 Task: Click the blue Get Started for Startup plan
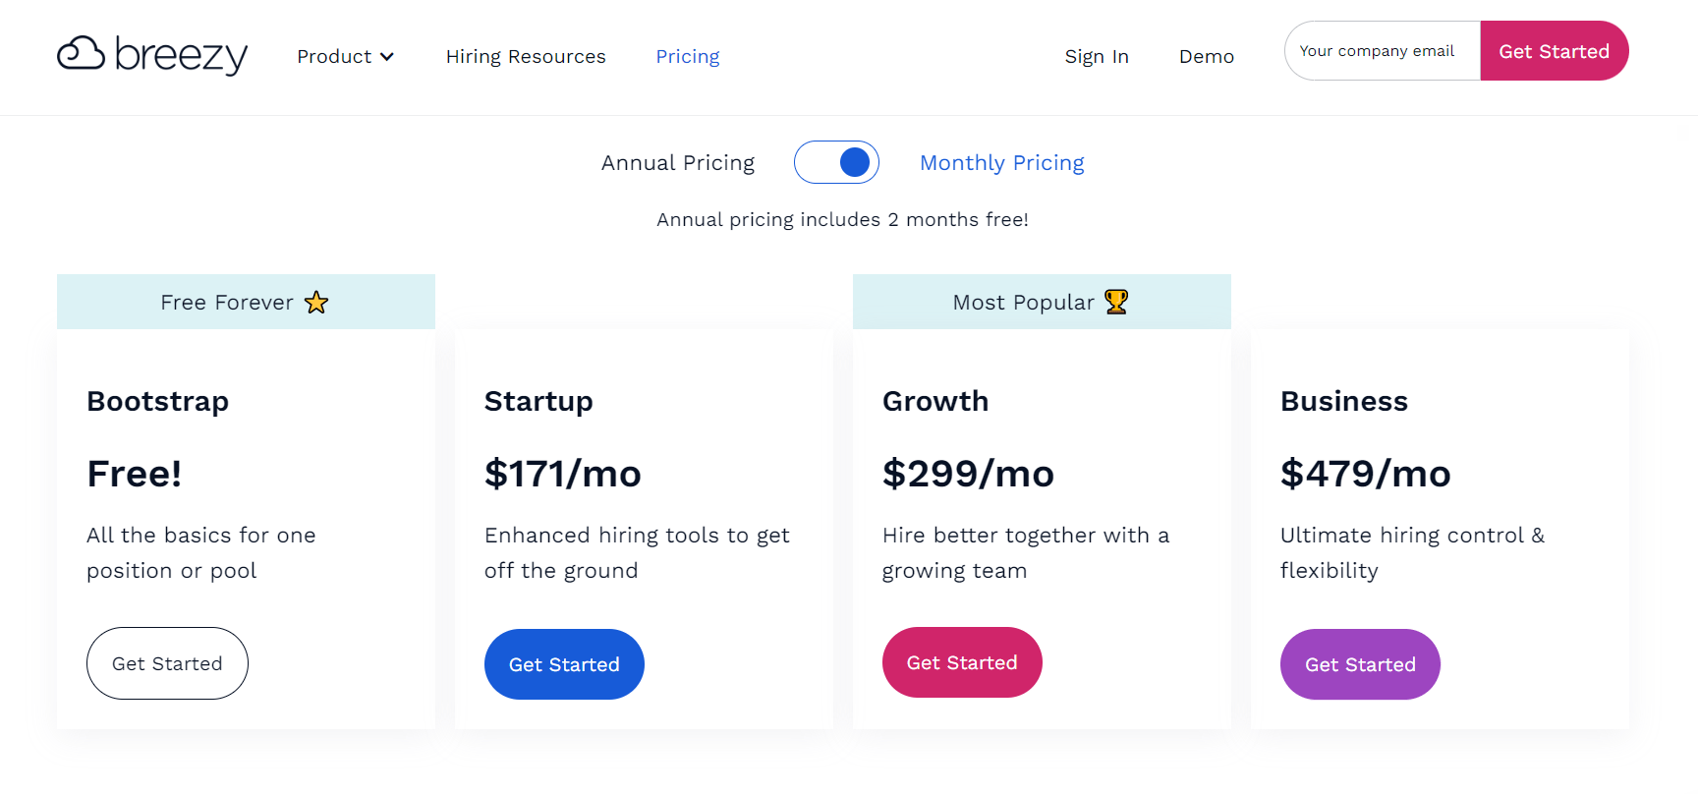pyautogui.click(x=564, y=664)
